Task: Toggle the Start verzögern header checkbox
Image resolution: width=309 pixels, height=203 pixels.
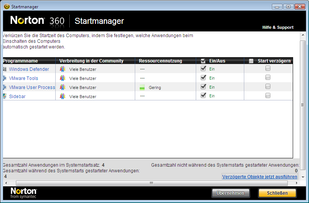Action: click(x=251, y=61)
